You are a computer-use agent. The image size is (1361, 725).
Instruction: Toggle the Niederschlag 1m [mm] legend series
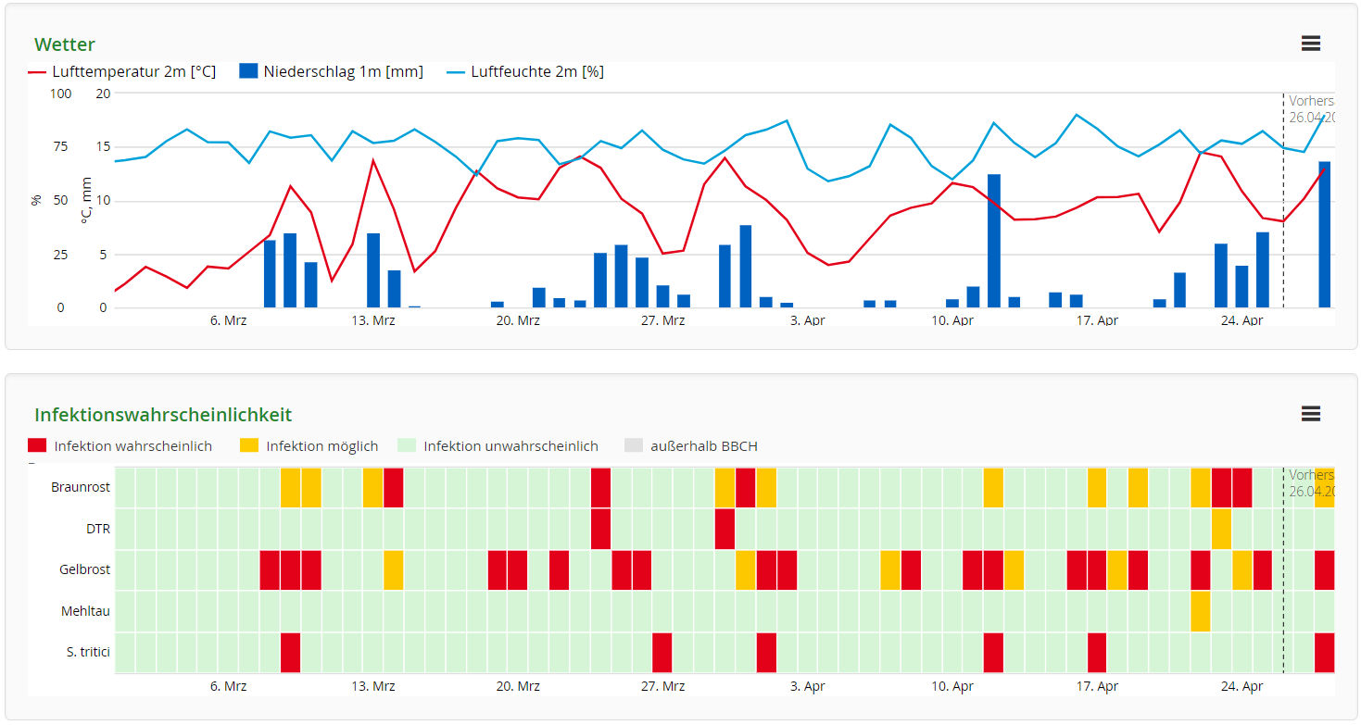click(x=331, y=71)
